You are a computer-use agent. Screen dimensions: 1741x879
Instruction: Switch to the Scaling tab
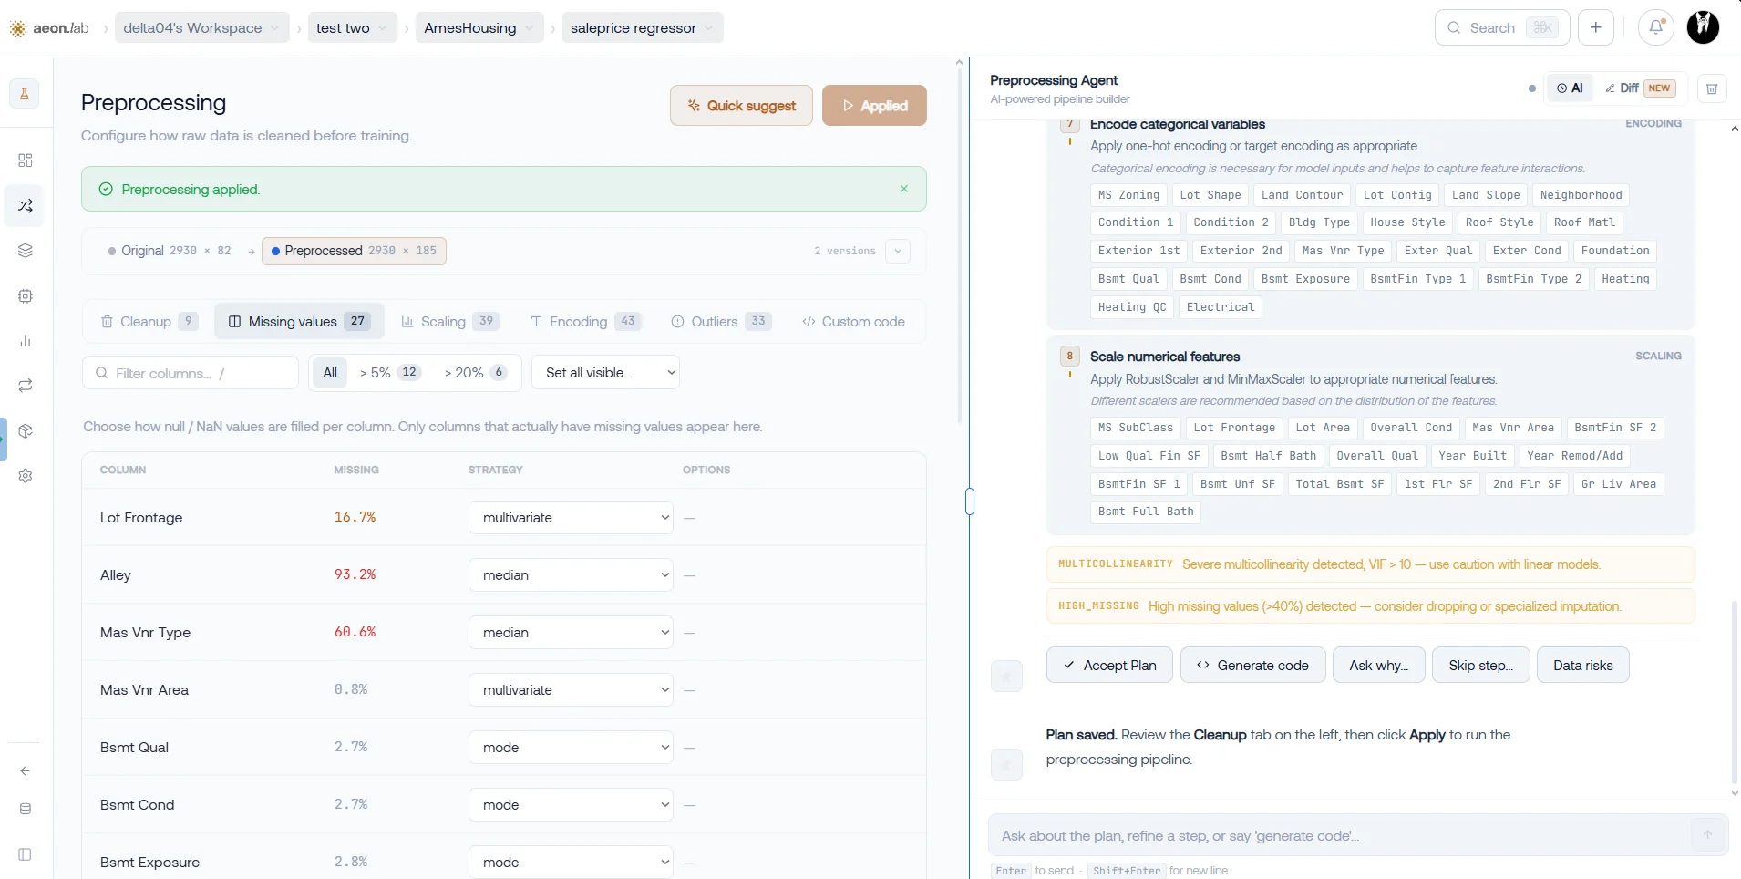pyautogui.click(x=450, y=322)
